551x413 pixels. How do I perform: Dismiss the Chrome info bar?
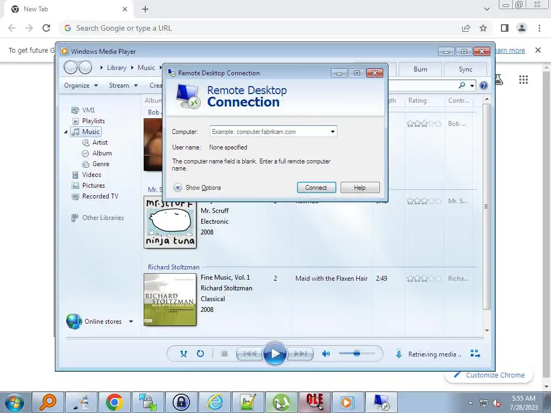click(x=538, y=50)
